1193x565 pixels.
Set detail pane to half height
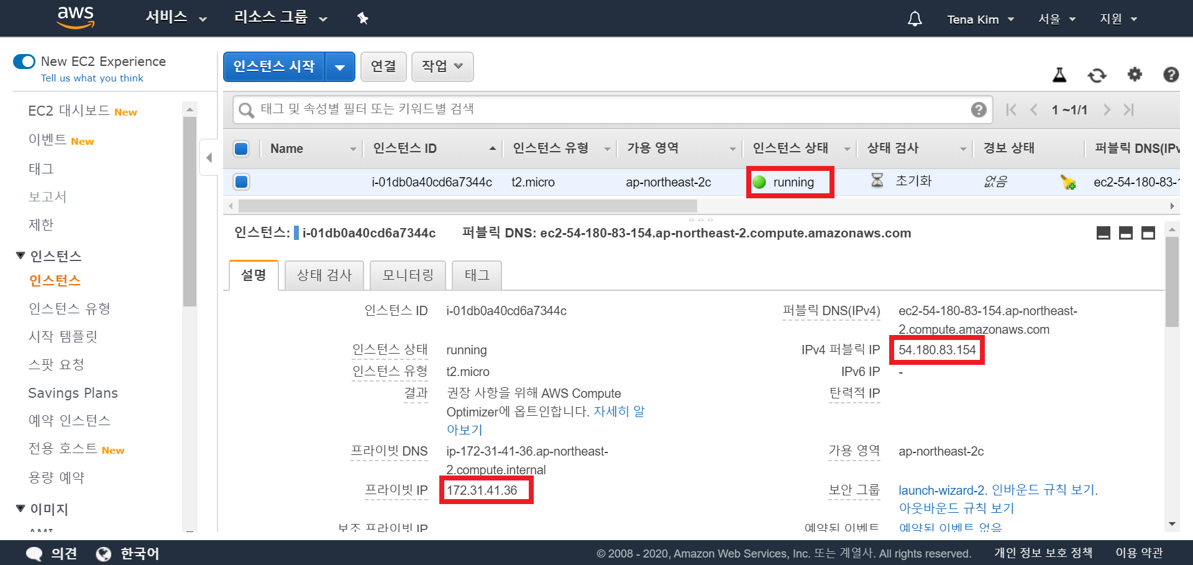pyautogui.click(x=1126, y=233)
